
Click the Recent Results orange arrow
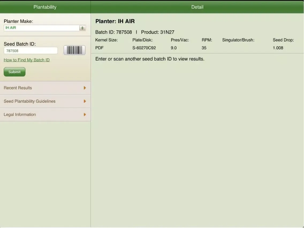click(85, 88)
